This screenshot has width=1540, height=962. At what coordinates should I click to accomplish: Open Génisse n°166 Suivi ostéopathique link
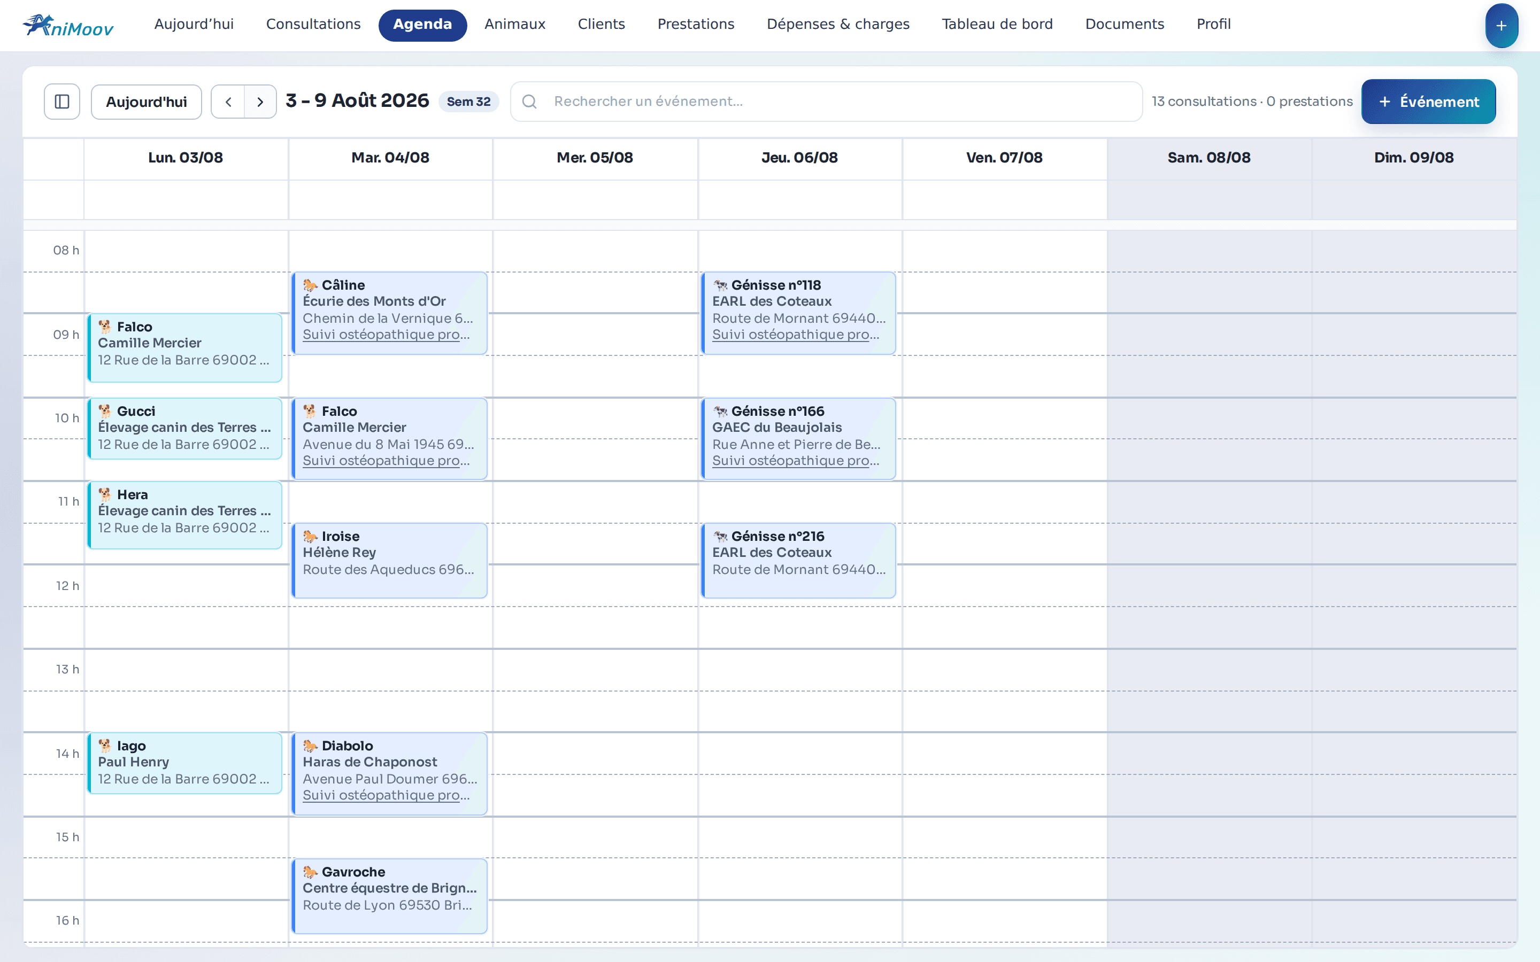pos(796,460)
